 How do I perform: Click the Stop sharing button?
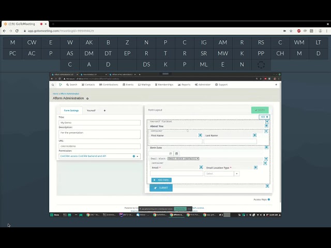pyautogui.click(x=180, y=209)
